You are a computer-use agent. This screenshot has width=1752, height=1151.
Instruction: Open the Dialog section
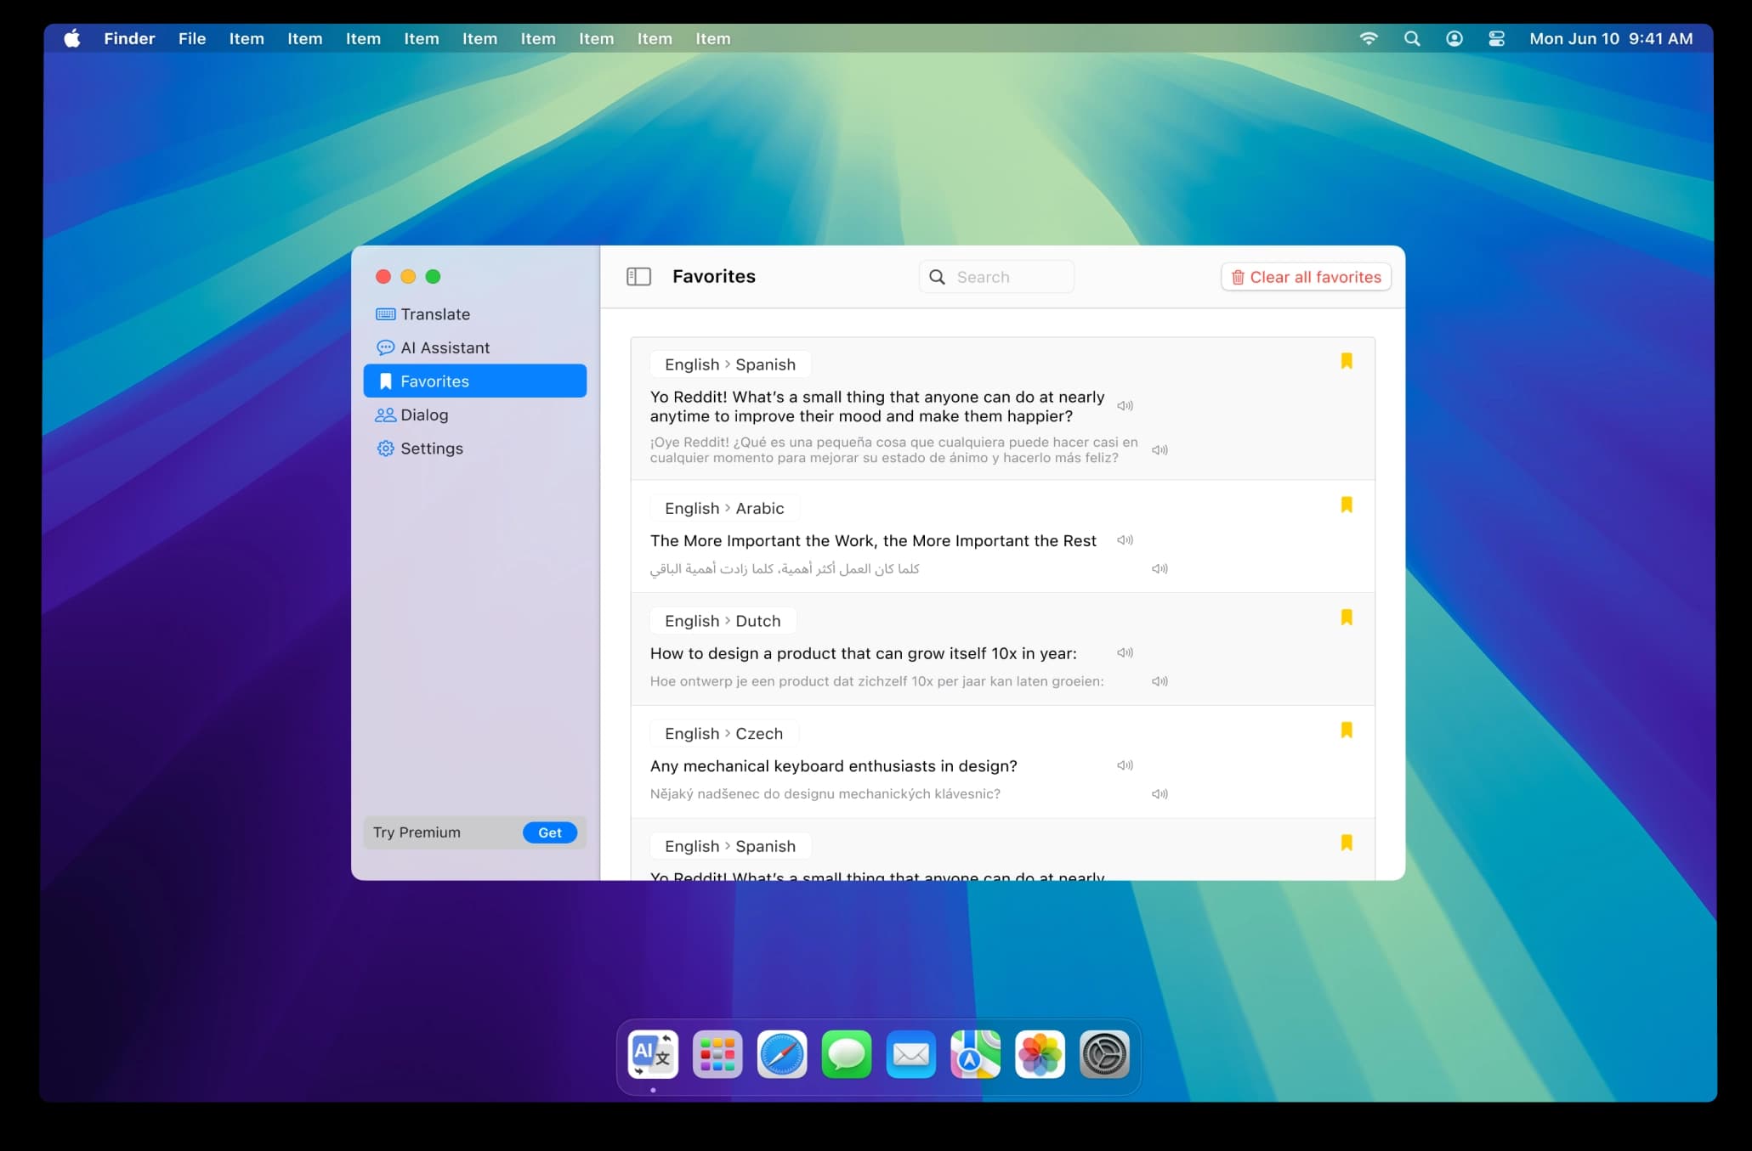click(x=474, y=415)
